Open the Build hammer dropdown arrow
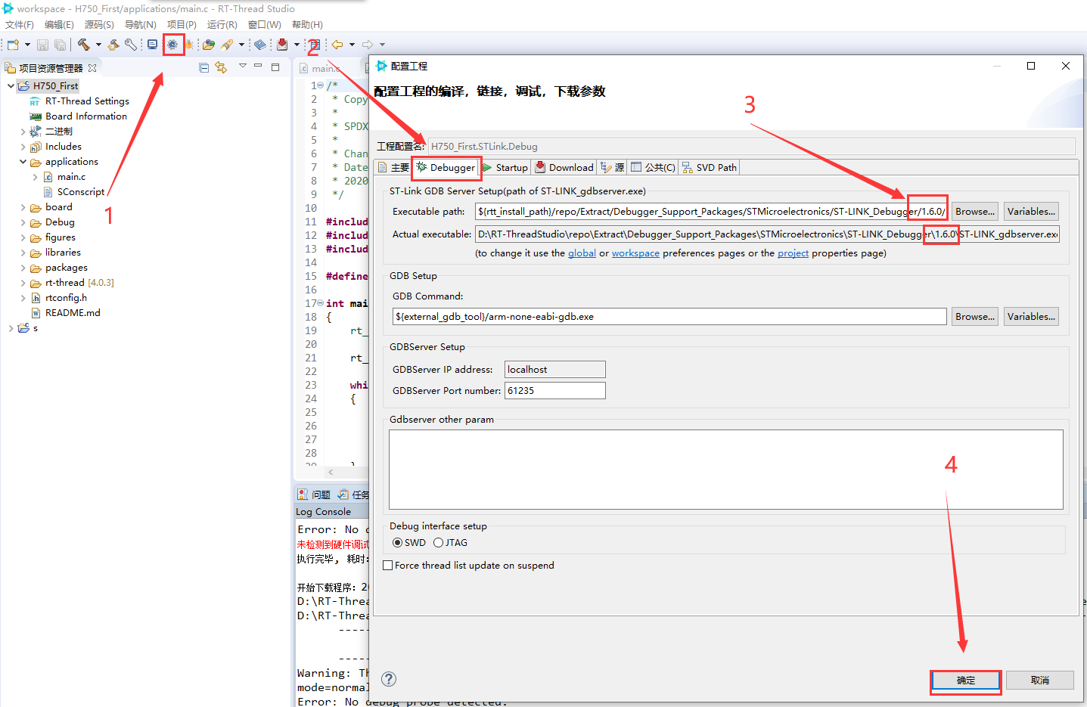Screen dimensions: 1087x707 click(x=98, y=45)
